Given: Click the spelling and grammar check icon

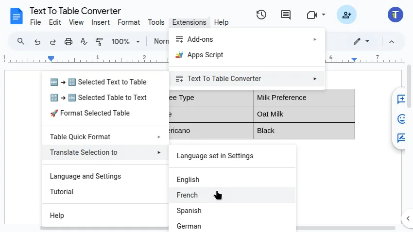Looking at the screenshot, I should (x=84, y=42).
